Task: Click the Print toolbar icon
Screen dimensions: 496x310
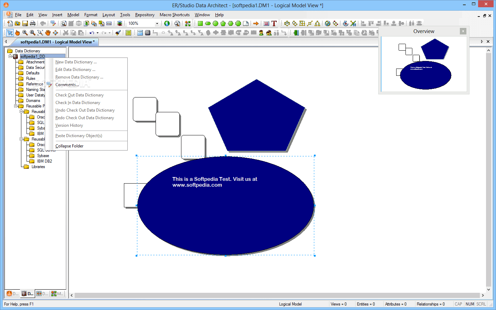Action: click(x=33, y=23)
